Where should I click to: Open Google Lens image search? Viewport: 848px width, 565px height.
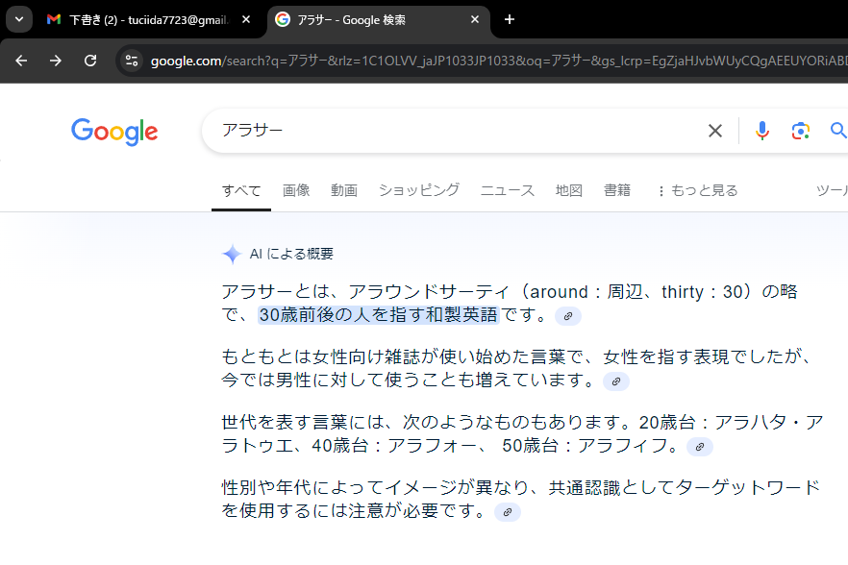800,131
